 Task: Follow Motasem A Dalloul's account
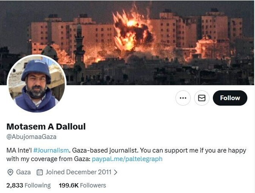(230, 98)
